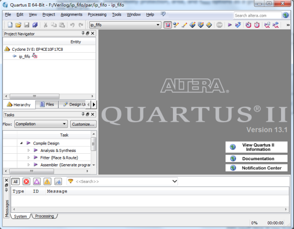This screenshot has height=229, width=294.
Task: Open the Pin Planner toolbar icon
Action: click(x=193, y=25)
